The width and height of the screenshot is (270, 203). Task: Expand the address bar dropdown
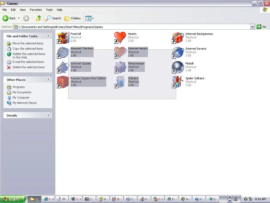[252, 27]
